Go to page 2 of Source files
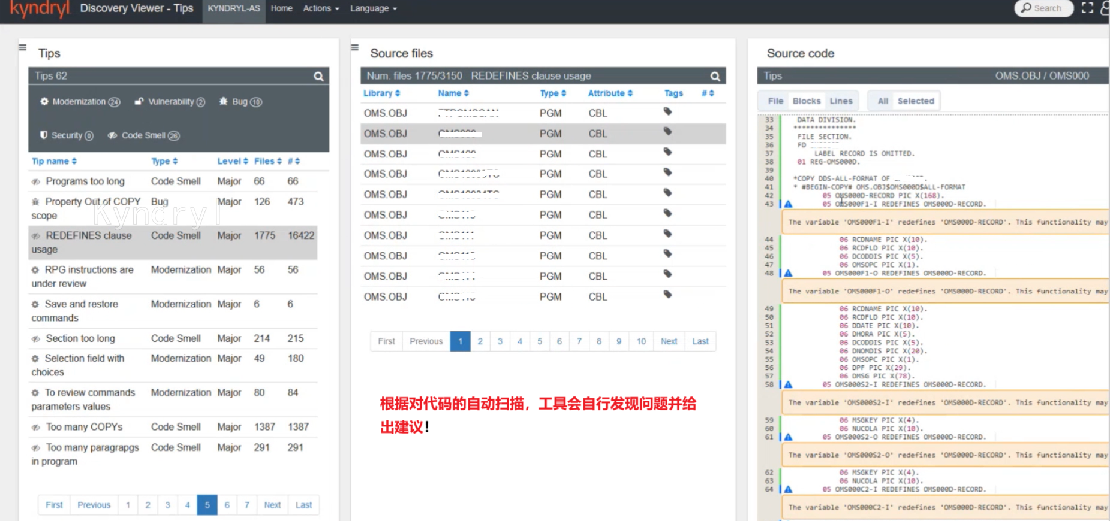 tap(480, 341)
